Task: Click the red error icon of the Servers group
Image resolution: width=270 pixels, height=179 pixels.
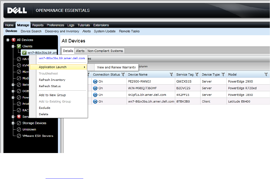Action: tap(19, 117)
